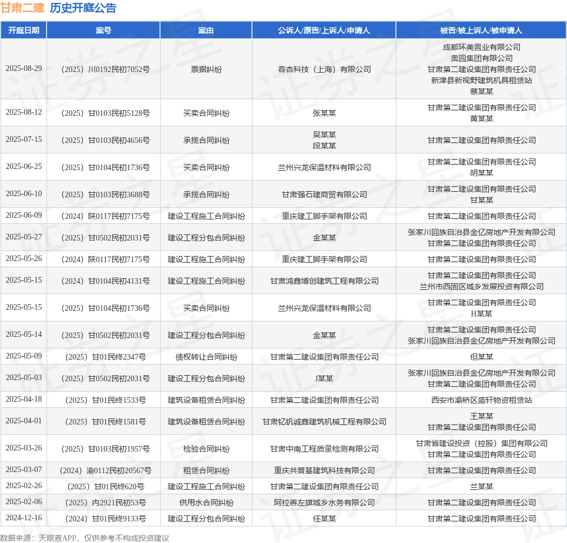
Task: Select the 租赁合同纠纷 cause cell
Action: pos(206,470)
